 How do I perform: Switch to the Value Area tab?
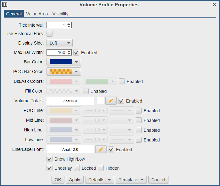(x=37, y=14)
